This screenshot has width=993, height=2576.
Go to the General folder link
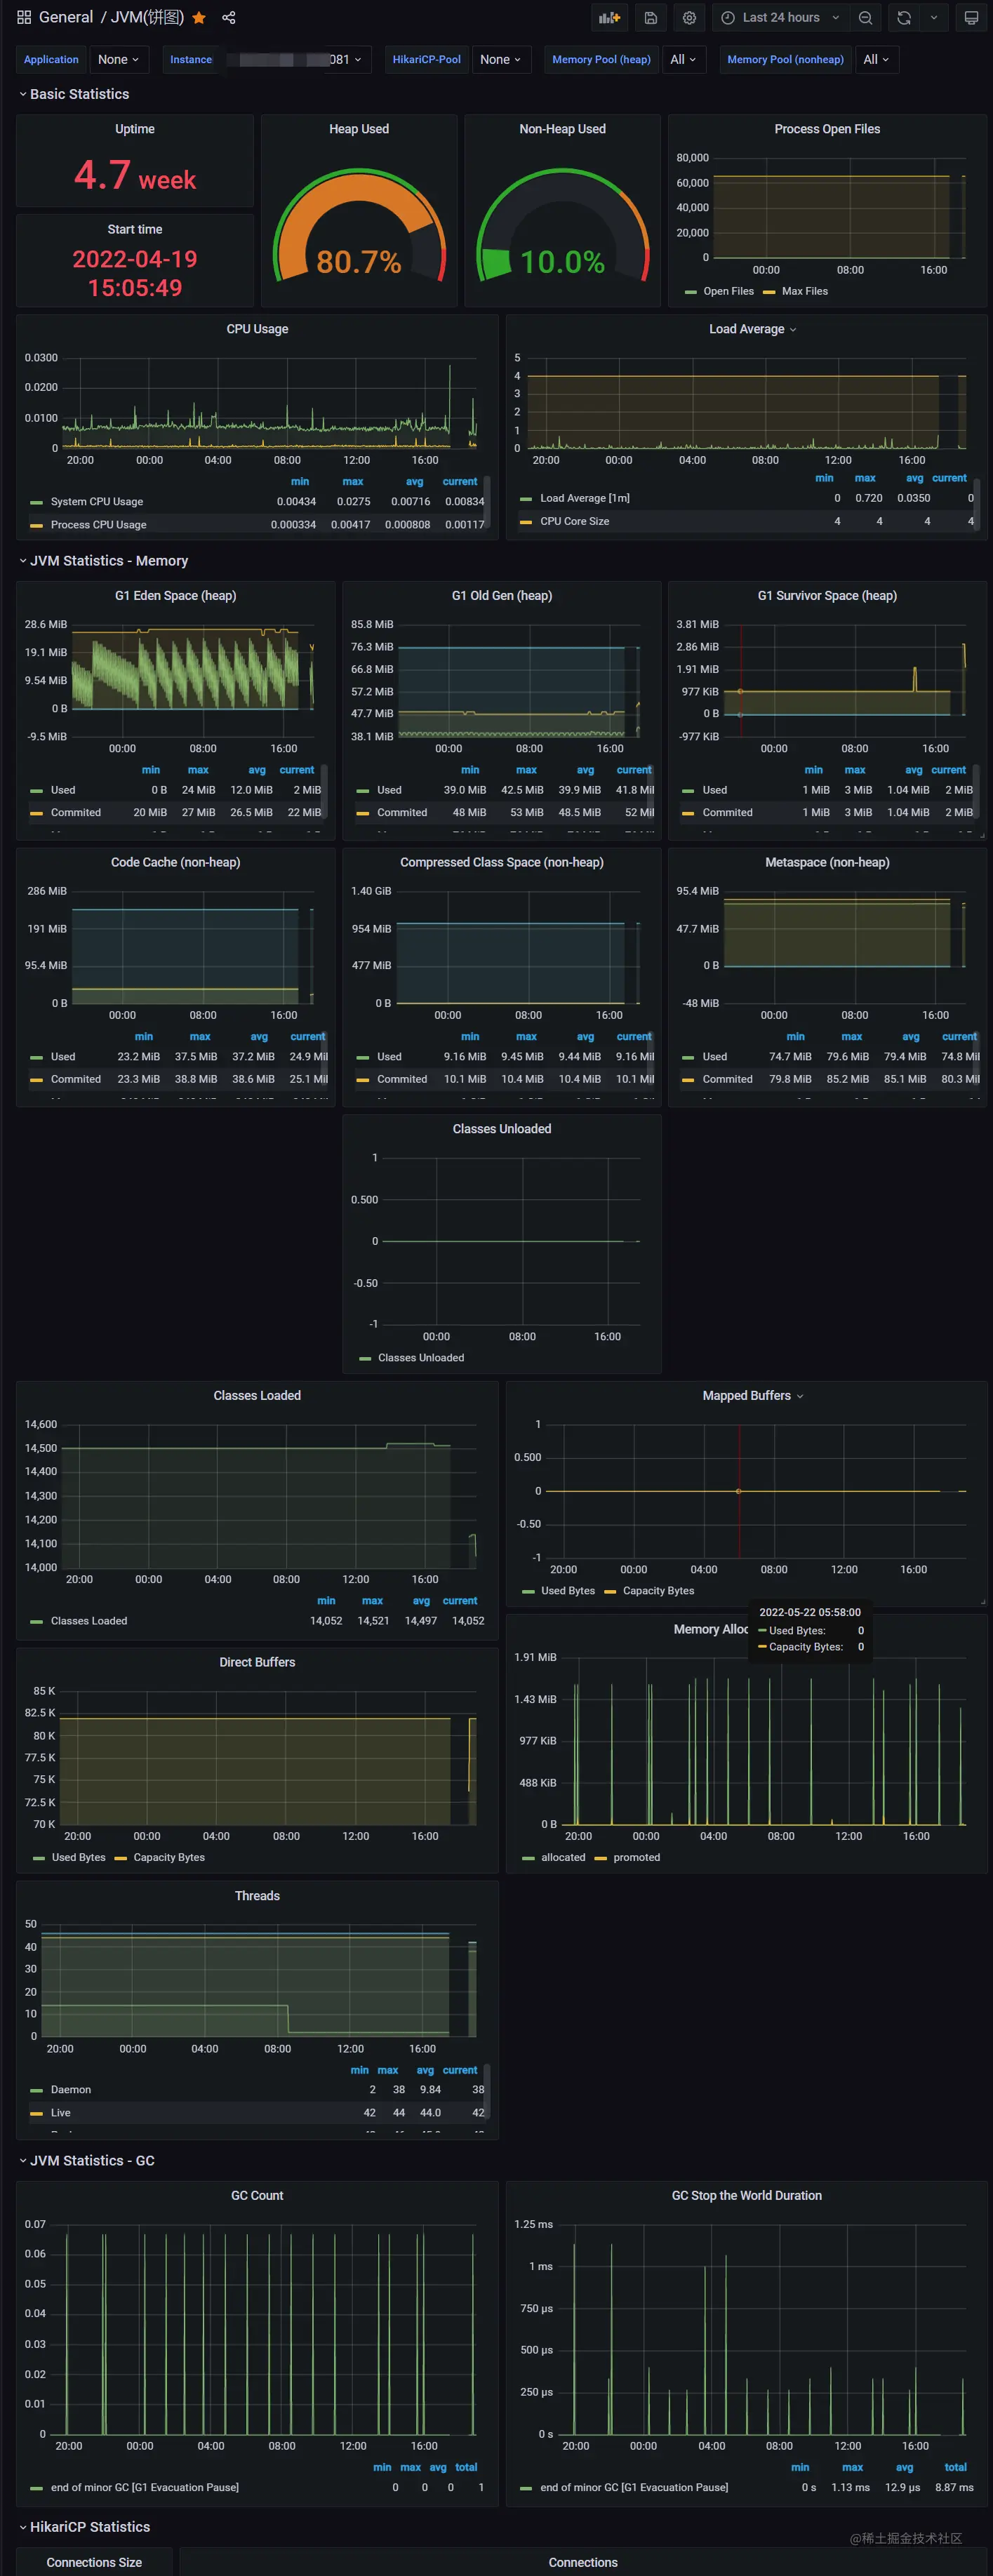tap(66, 17)
